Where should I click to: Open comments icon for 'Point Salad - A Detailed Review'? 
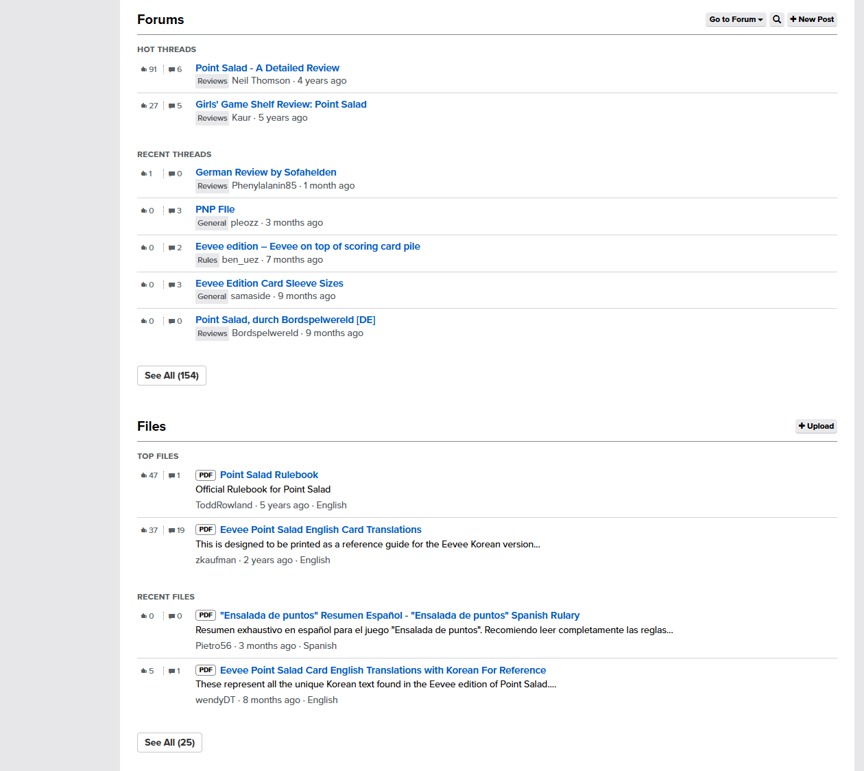point(171,69)
